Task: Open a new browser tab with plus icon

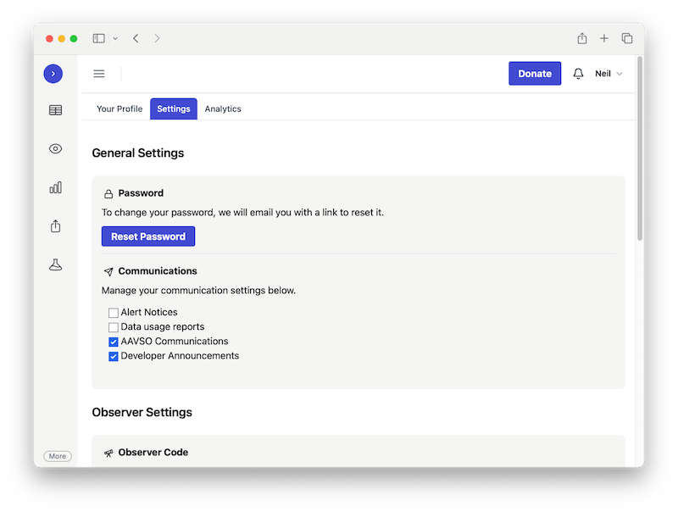Action: click(604, 38)
